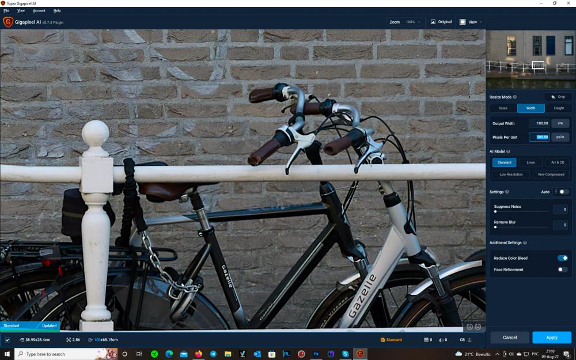
Task: Click the Suppress Noise slider handle
Action: (495, 211)
